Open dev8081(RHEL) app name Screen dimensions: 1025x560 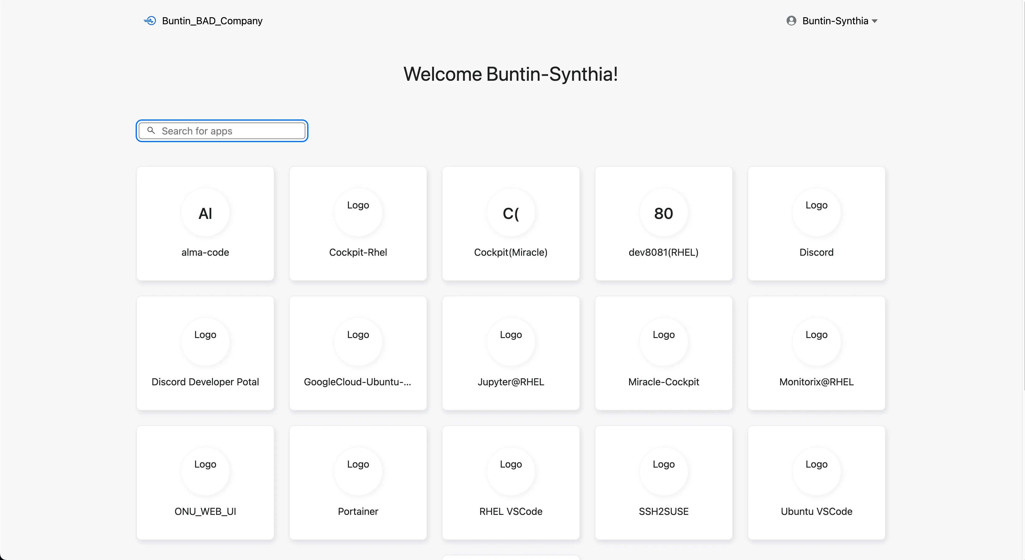pos(664,252)
